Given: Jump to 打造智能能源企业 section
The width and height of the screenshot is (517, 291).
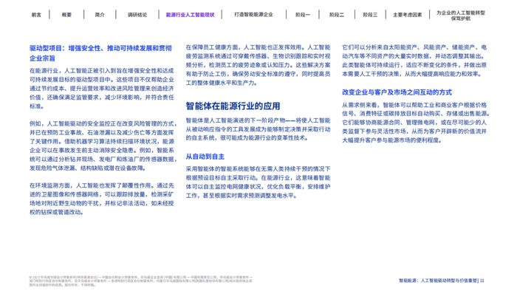Looking at the screenshot, I should pyautogui.click(x=253, y=15).
